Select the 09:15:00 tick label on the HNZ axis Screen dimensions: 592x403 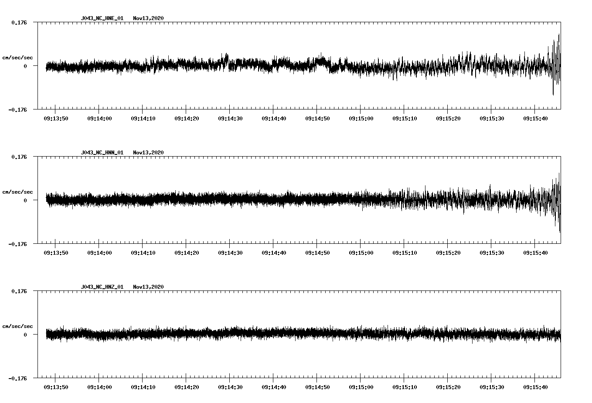point(361,386)
